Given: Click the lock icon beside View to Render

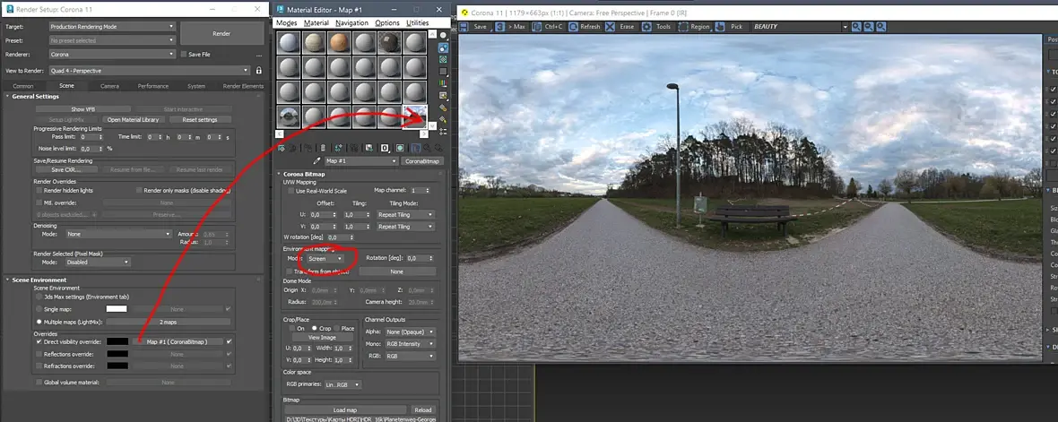Looking at the screenshot, I should point(258,70).
